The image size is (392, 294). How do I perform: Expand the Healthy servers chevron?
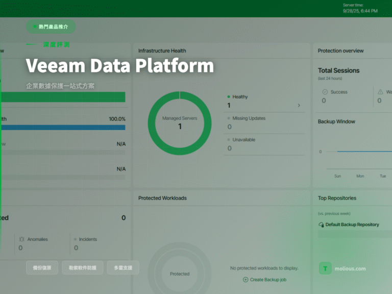point(299,105)
